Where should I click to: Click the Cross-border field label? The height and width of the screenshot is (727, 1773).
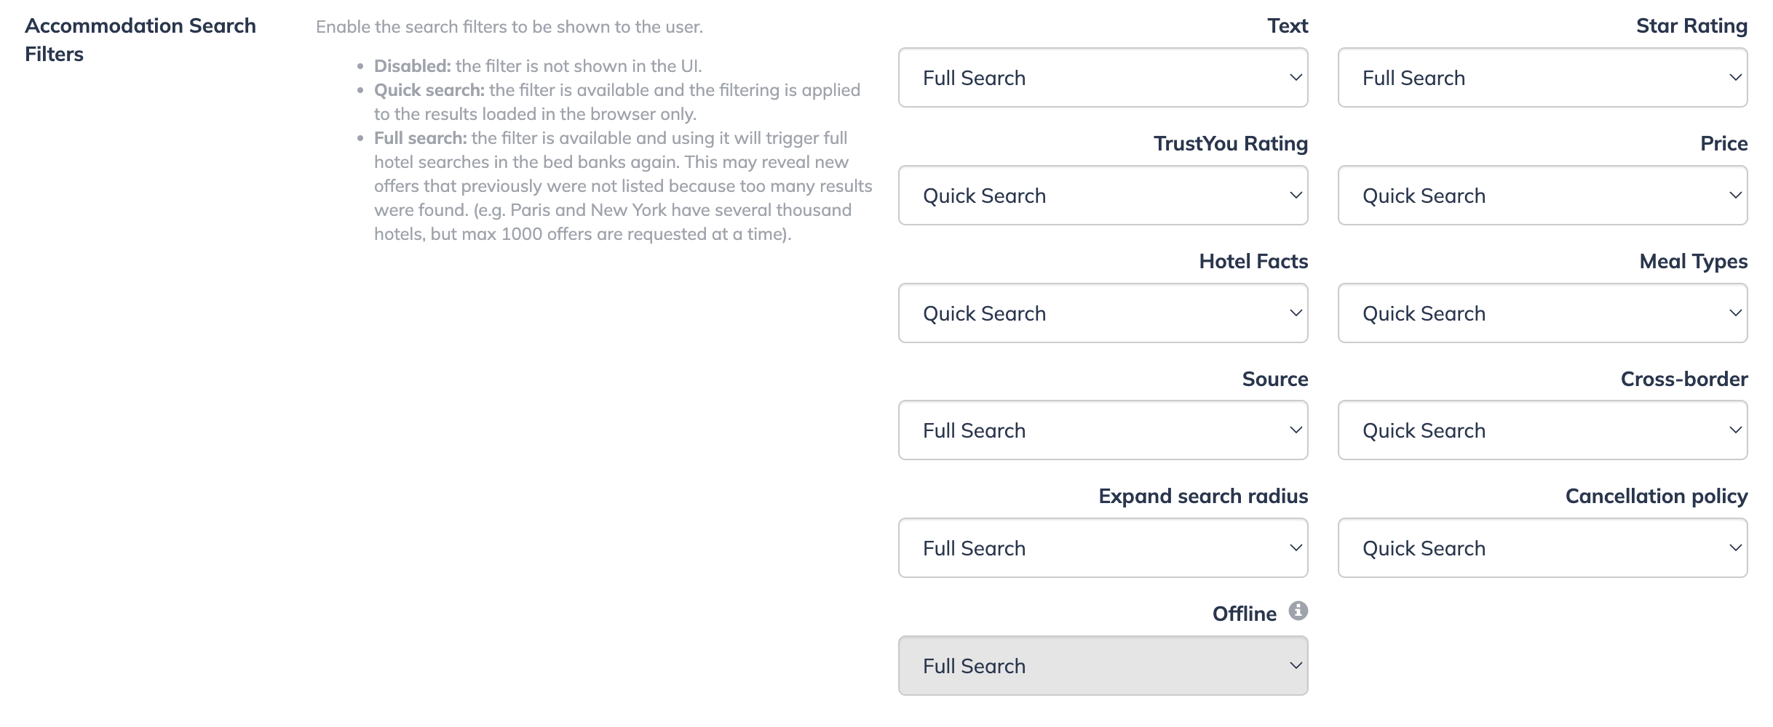[x=1684, y=379]
